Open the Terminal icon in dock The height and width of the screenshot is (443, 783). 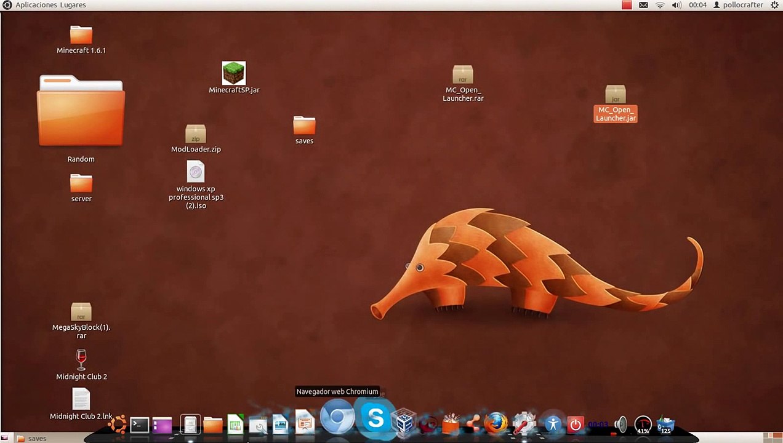click(x=140, y=425)
